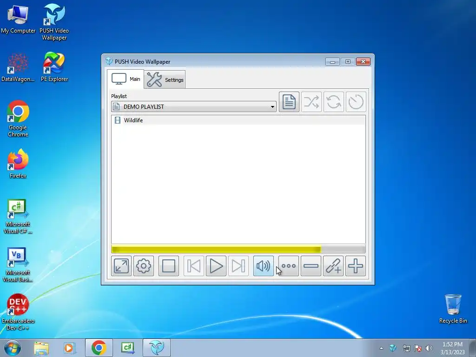Switch to Visual C# in the taskbar
Image resolution: width=476 pixels, height=357 pixels.
127,348
